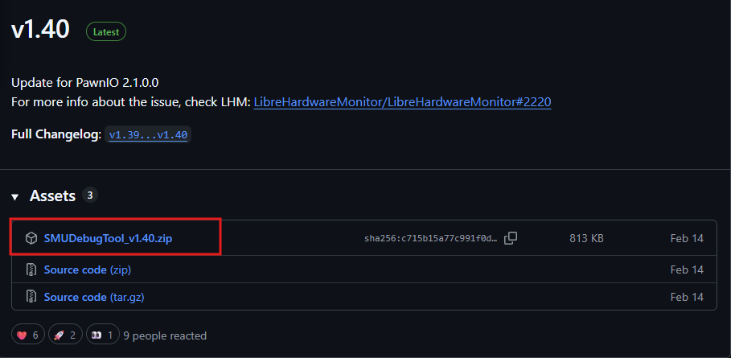Click the 9 people reacted text
The height and width of the screenshot is (358, 731).
(x=165, y=335)
